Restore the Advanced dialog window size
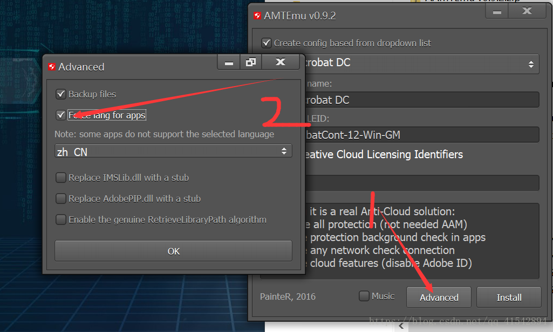 click(x=251, y=62)
